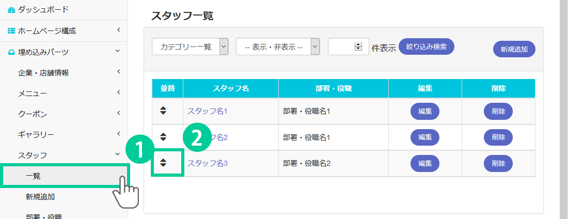Edit the first staff row

click(x=424, y=111)
